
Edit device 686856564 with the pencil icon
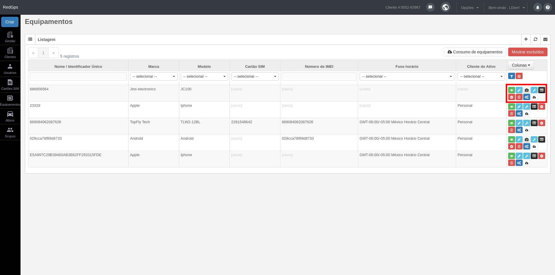(519, 90)
